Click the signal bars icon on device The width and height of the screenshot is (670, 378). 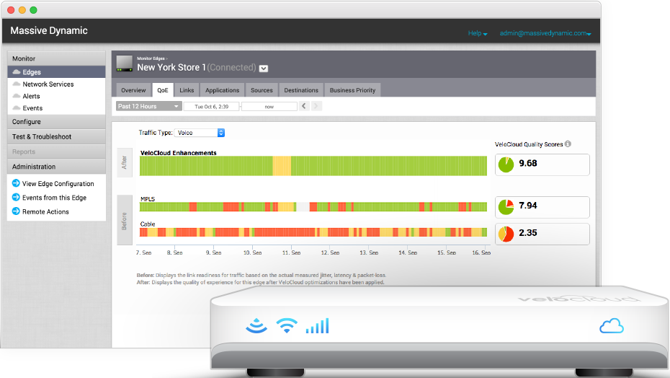318,326
